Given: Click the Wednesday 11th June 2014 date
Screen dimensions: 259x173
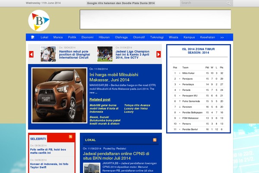Looking at the screenshot, I should coord(43,3).
